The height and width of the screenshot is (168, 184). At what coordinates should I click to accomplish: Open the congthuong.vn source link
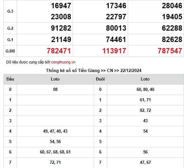pyautogui.click(x=63, y=62)
